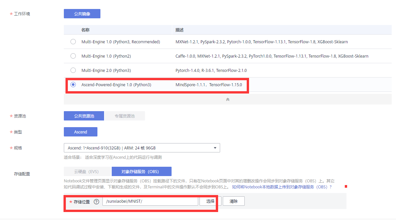This screenshot has width=396, height=221.
Task: Click the Multi-Engine 1.0 (Python2) name text
Action: tap(106, 56)
